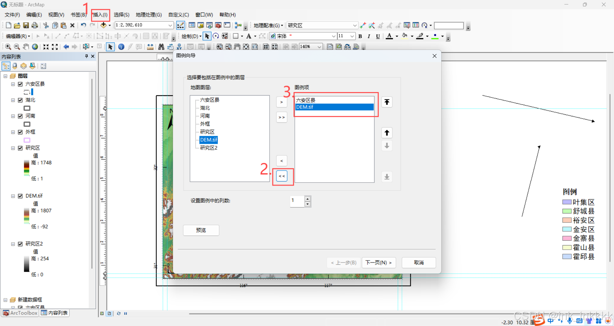Open the 地理处理(G) menu
The height and width of the screenshot is (326, 614).
[149, 15]
